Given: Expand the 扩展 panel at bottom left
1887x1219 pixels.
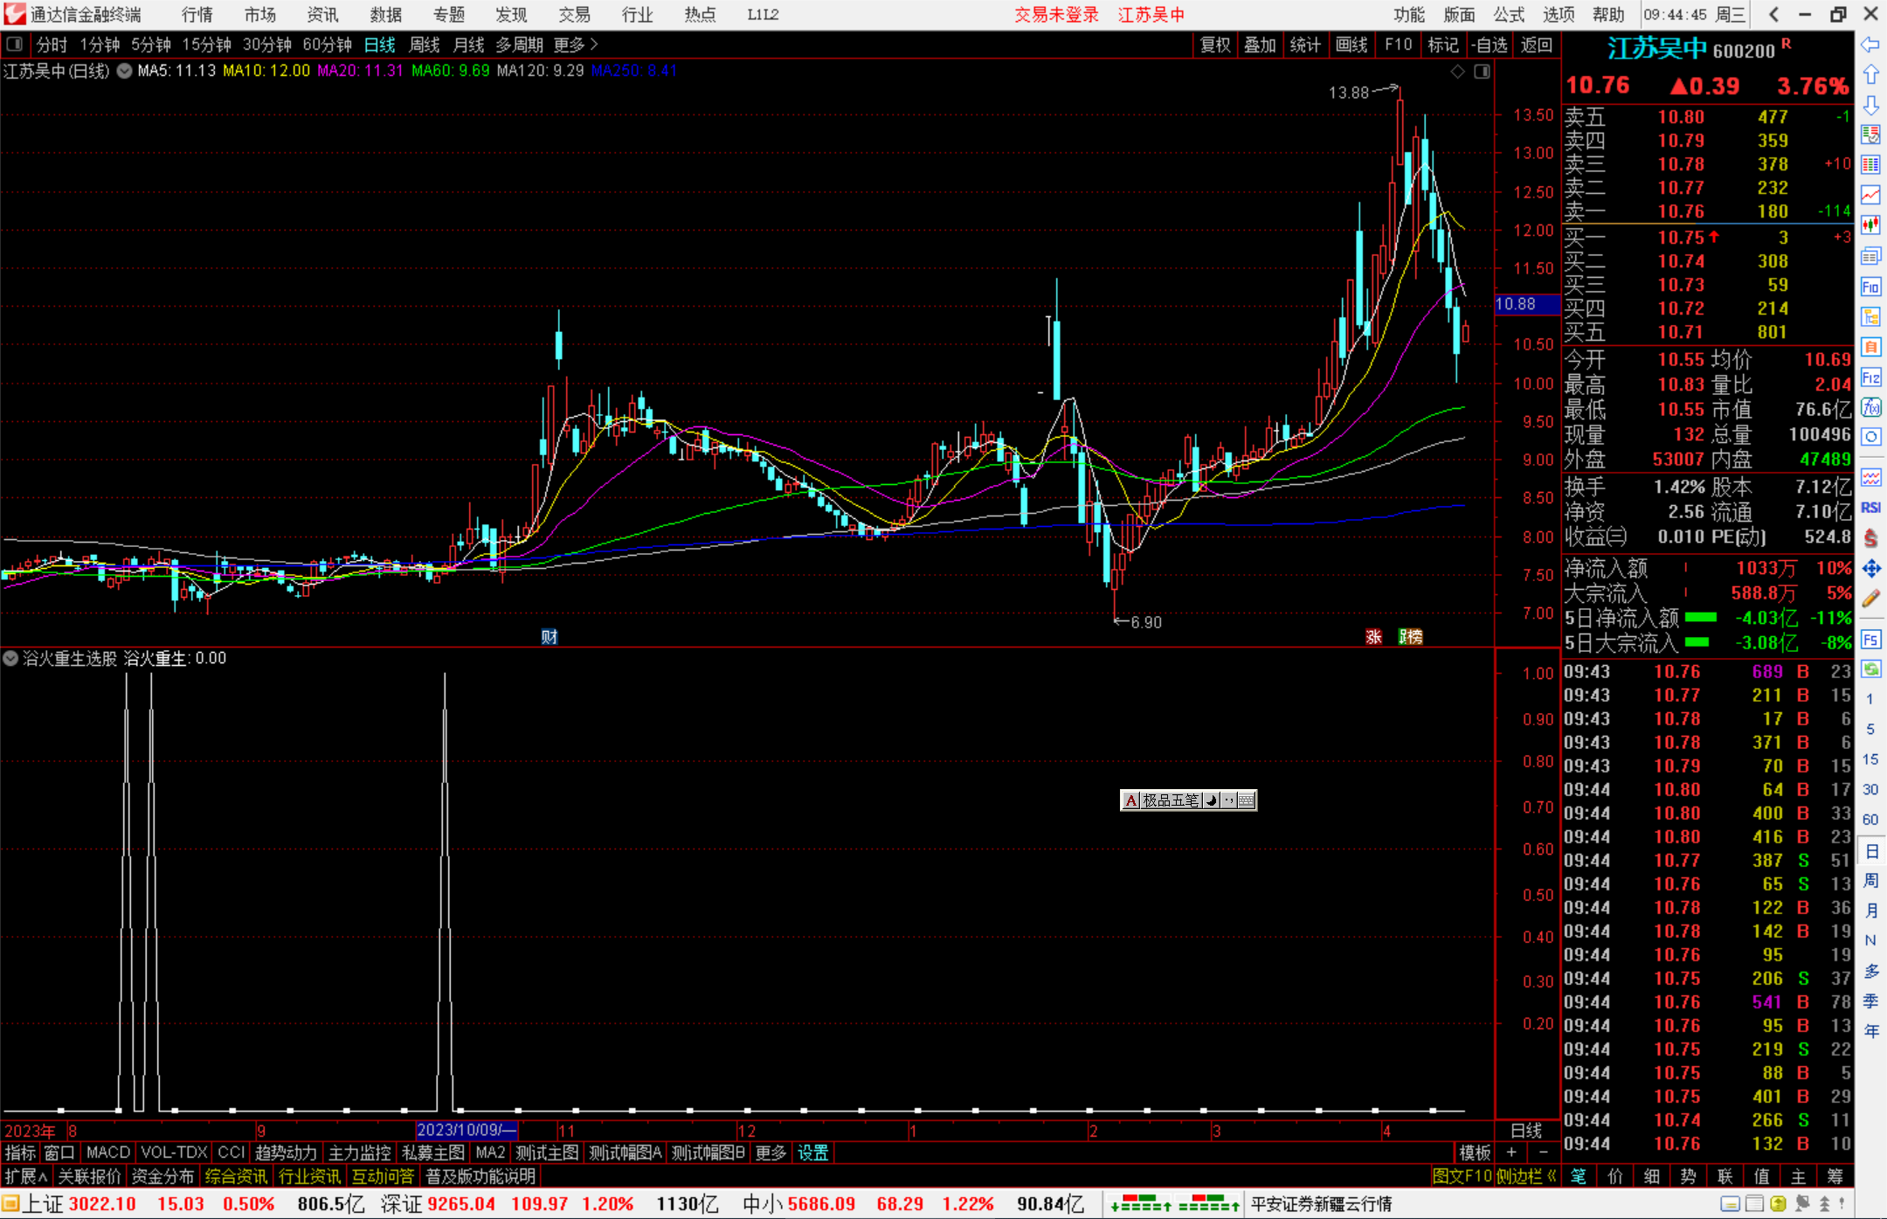Looking at the screenshot, I should [25, 1177].
